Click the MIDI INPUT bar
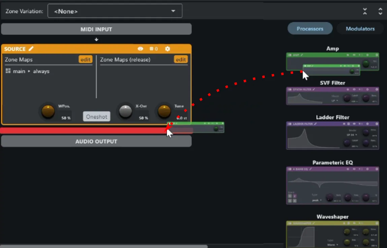Screen dimensions: 387x248 coord(96,29)
